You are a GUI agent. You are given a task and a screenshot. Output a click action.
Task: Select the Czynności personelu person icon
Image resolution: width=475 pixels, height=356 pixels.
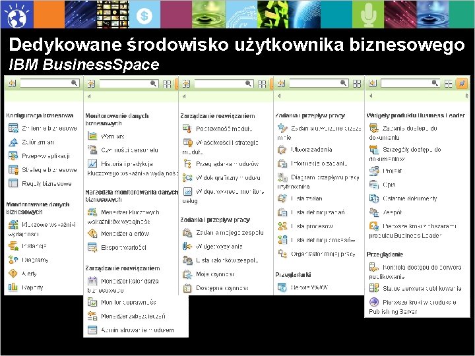[x=92, y=150]
